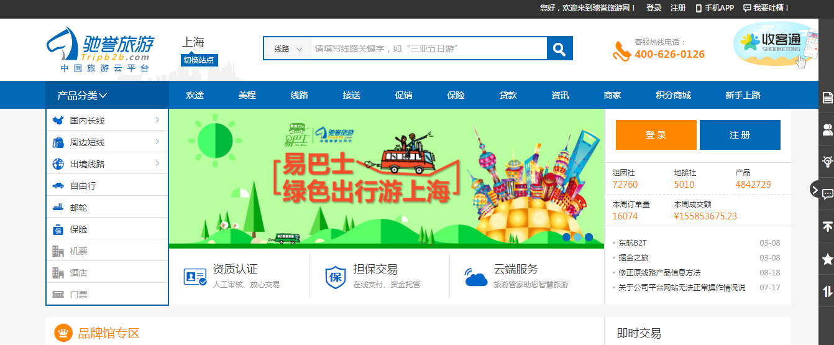
Task: Open 手机APP link in top bar
Action: (715, 8)
